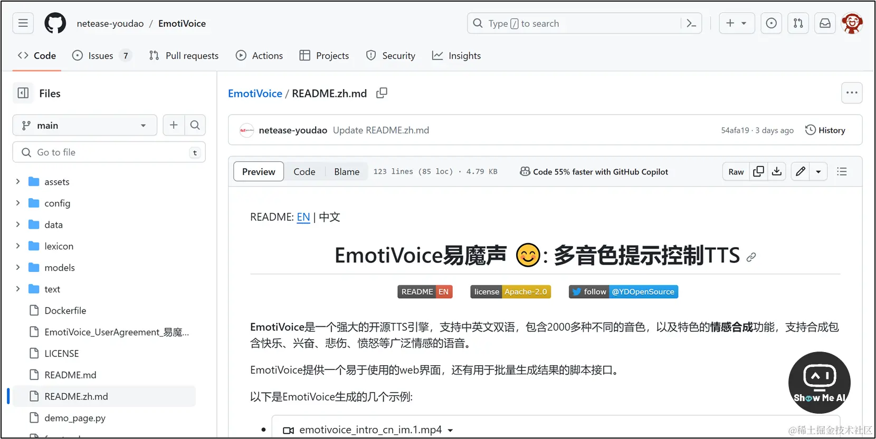This screenshot has height=439, width=876.
Task: Focus the Type / to search box
Action: 584,23
